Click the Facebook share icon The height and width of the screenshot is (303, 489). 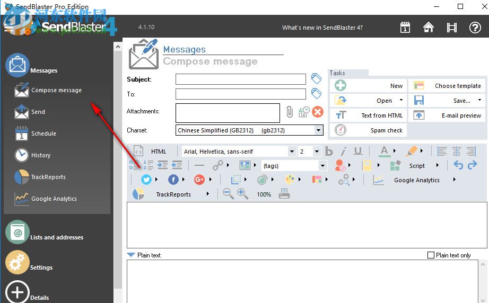173,180
